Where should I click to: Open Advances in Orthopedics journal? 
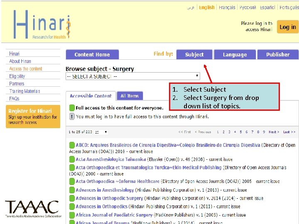coord(101,207)
